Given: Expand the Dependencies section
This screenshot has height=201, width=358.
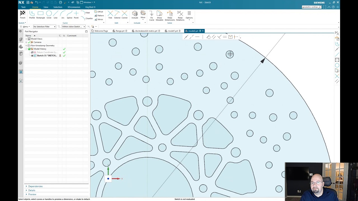Looking at the screenshot, I should (x=34, y=186).
